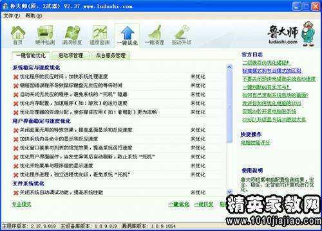322x231 pixels.
Task: Go to the 首页 home icon
Action: 18,35
